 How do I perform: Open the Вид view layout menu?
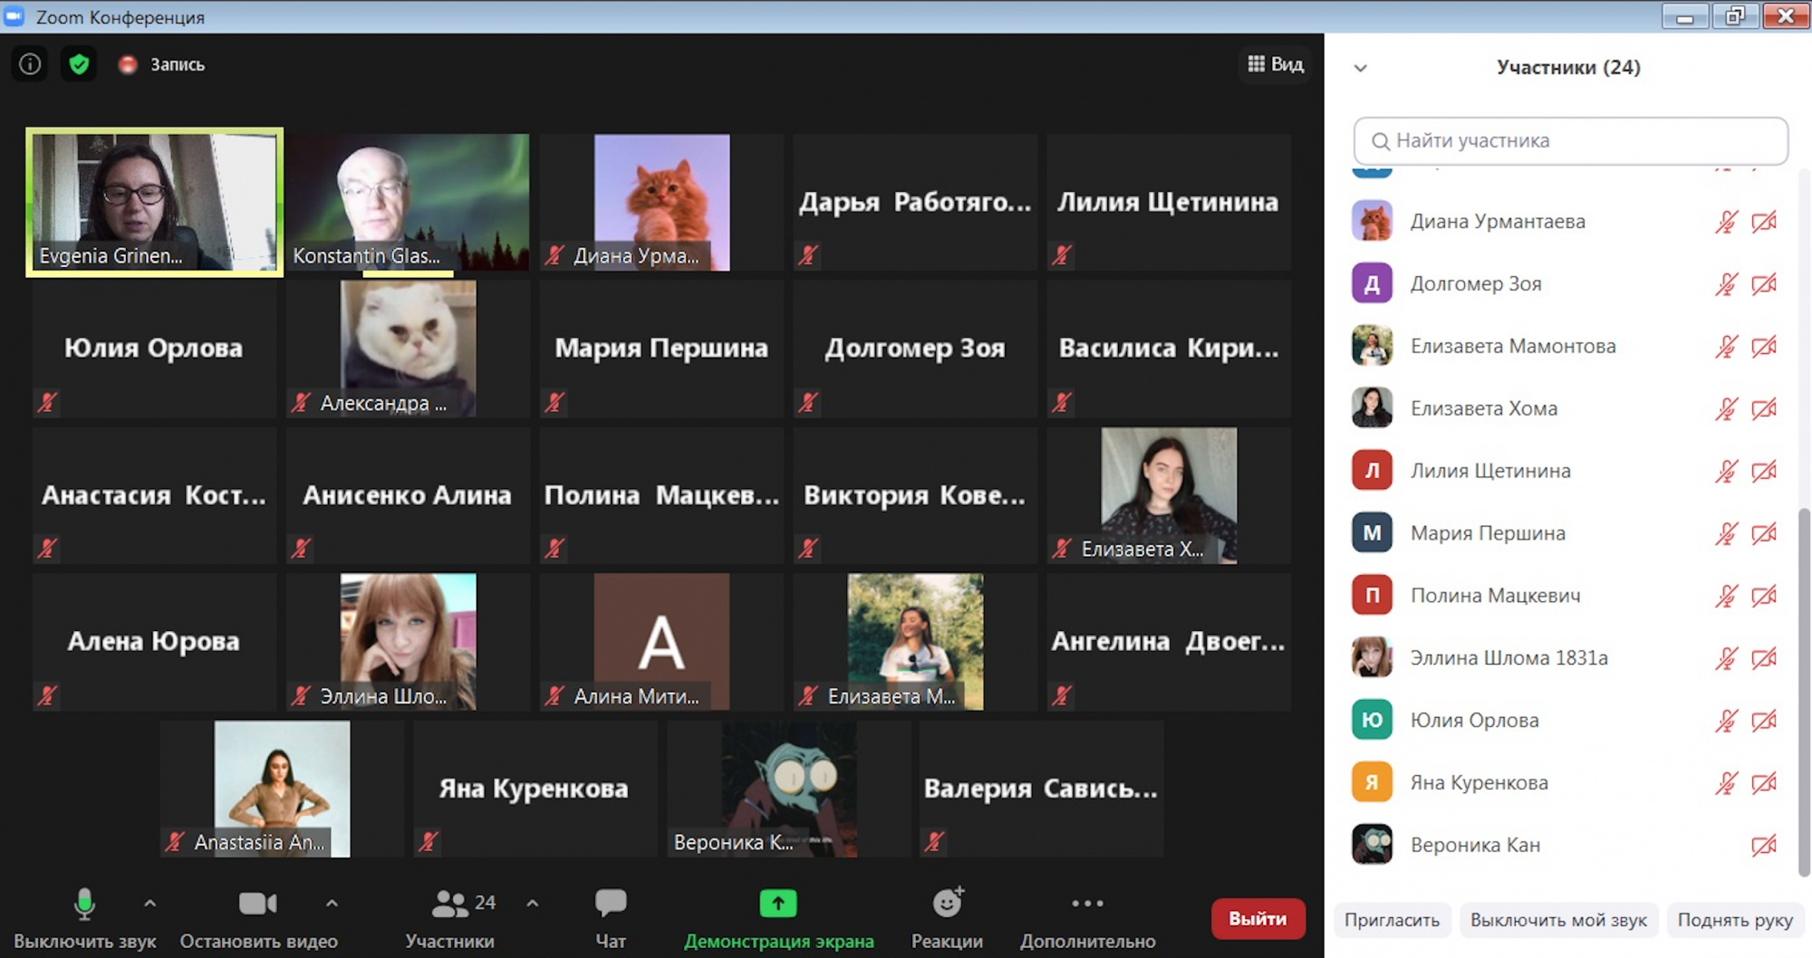pyautogui.click(x=1275, y=64)
